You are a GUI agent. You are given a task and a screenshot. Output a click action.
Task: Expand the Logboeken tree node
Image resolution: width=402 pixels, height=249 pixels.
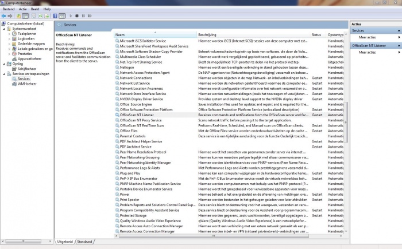10,39
